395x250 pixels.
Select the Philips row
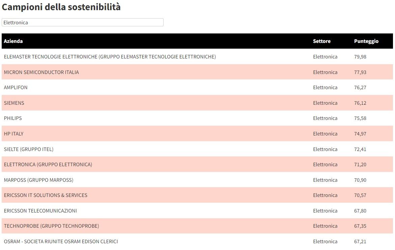[x=13, y=118]
